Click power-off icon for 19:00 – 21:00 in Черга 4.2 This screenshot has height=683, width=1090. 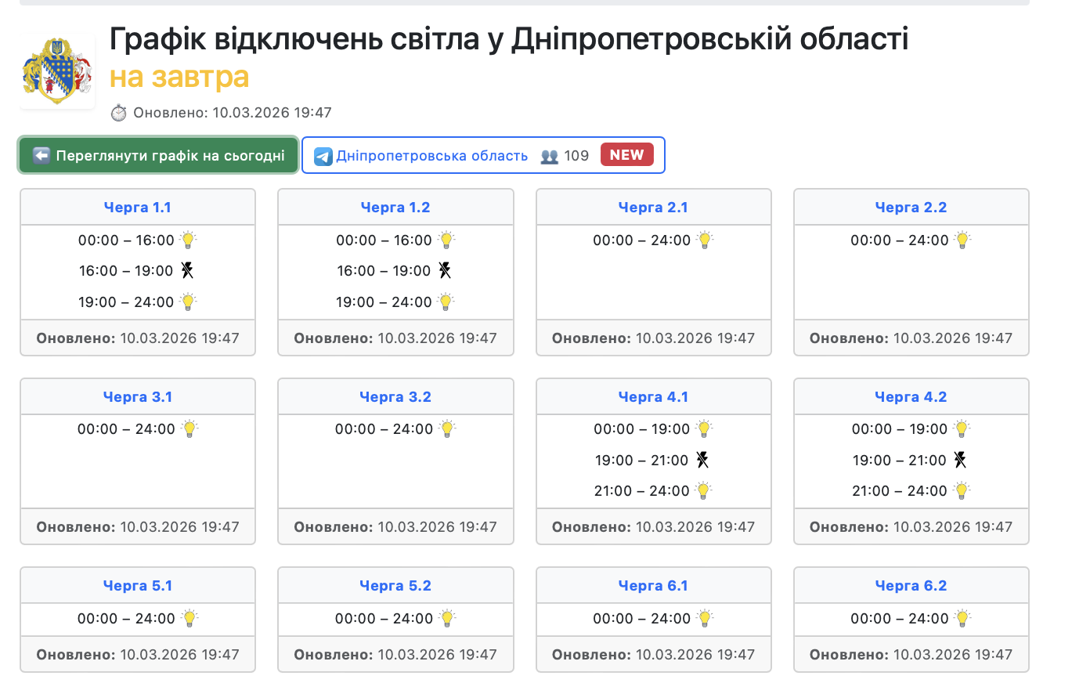[960, 460]
